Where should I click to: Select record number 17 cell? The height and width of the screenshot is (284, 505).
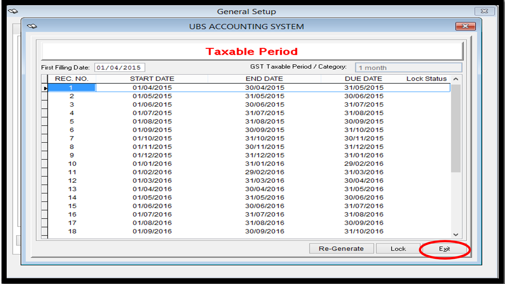[72, 223]
